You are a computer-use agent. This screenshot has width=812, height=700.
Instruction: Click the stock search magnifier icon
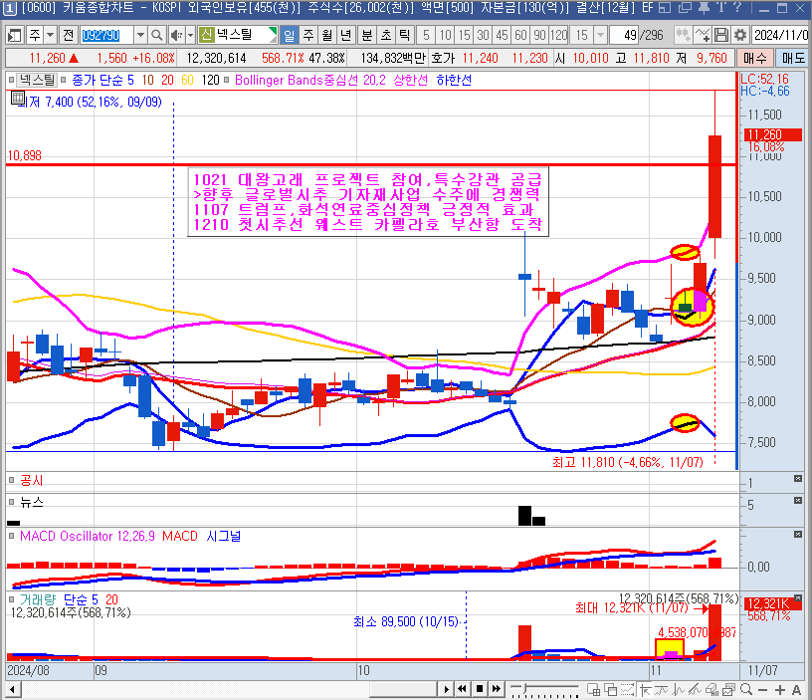pyautogui.click(x=157, y=35)
